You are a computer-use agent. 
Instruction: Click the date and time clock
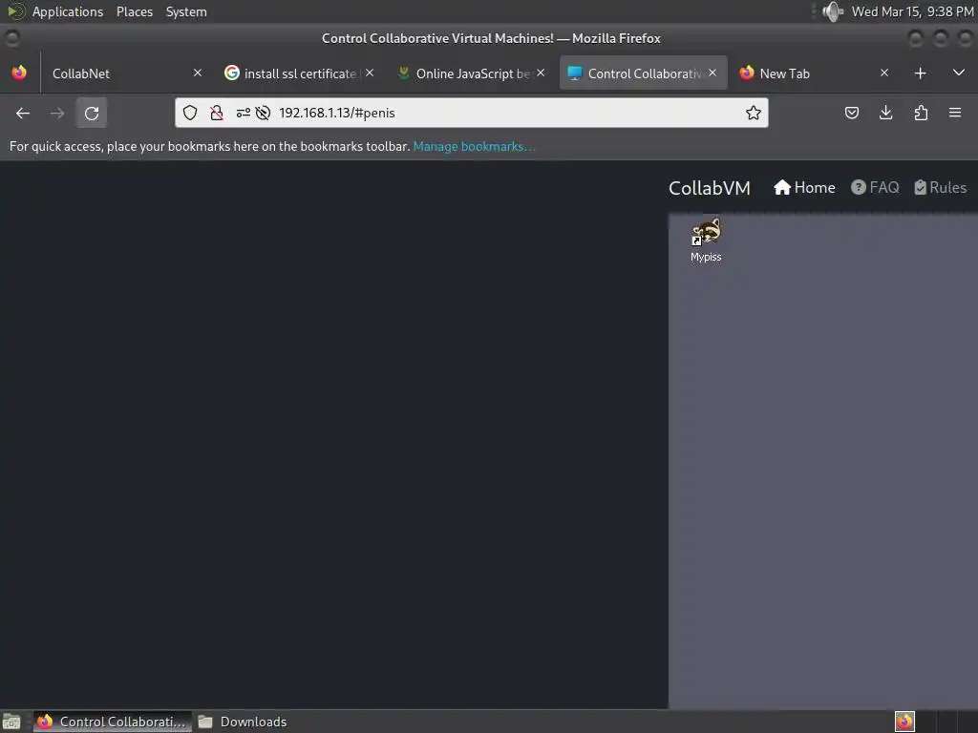point(912,11)
